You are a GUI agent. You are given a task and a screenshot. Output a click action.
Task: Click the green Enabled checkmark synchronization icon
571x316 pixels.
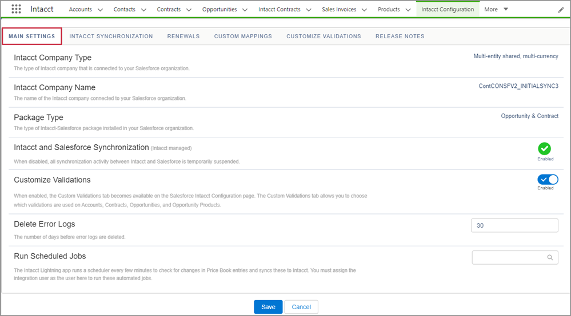[544, 148]
